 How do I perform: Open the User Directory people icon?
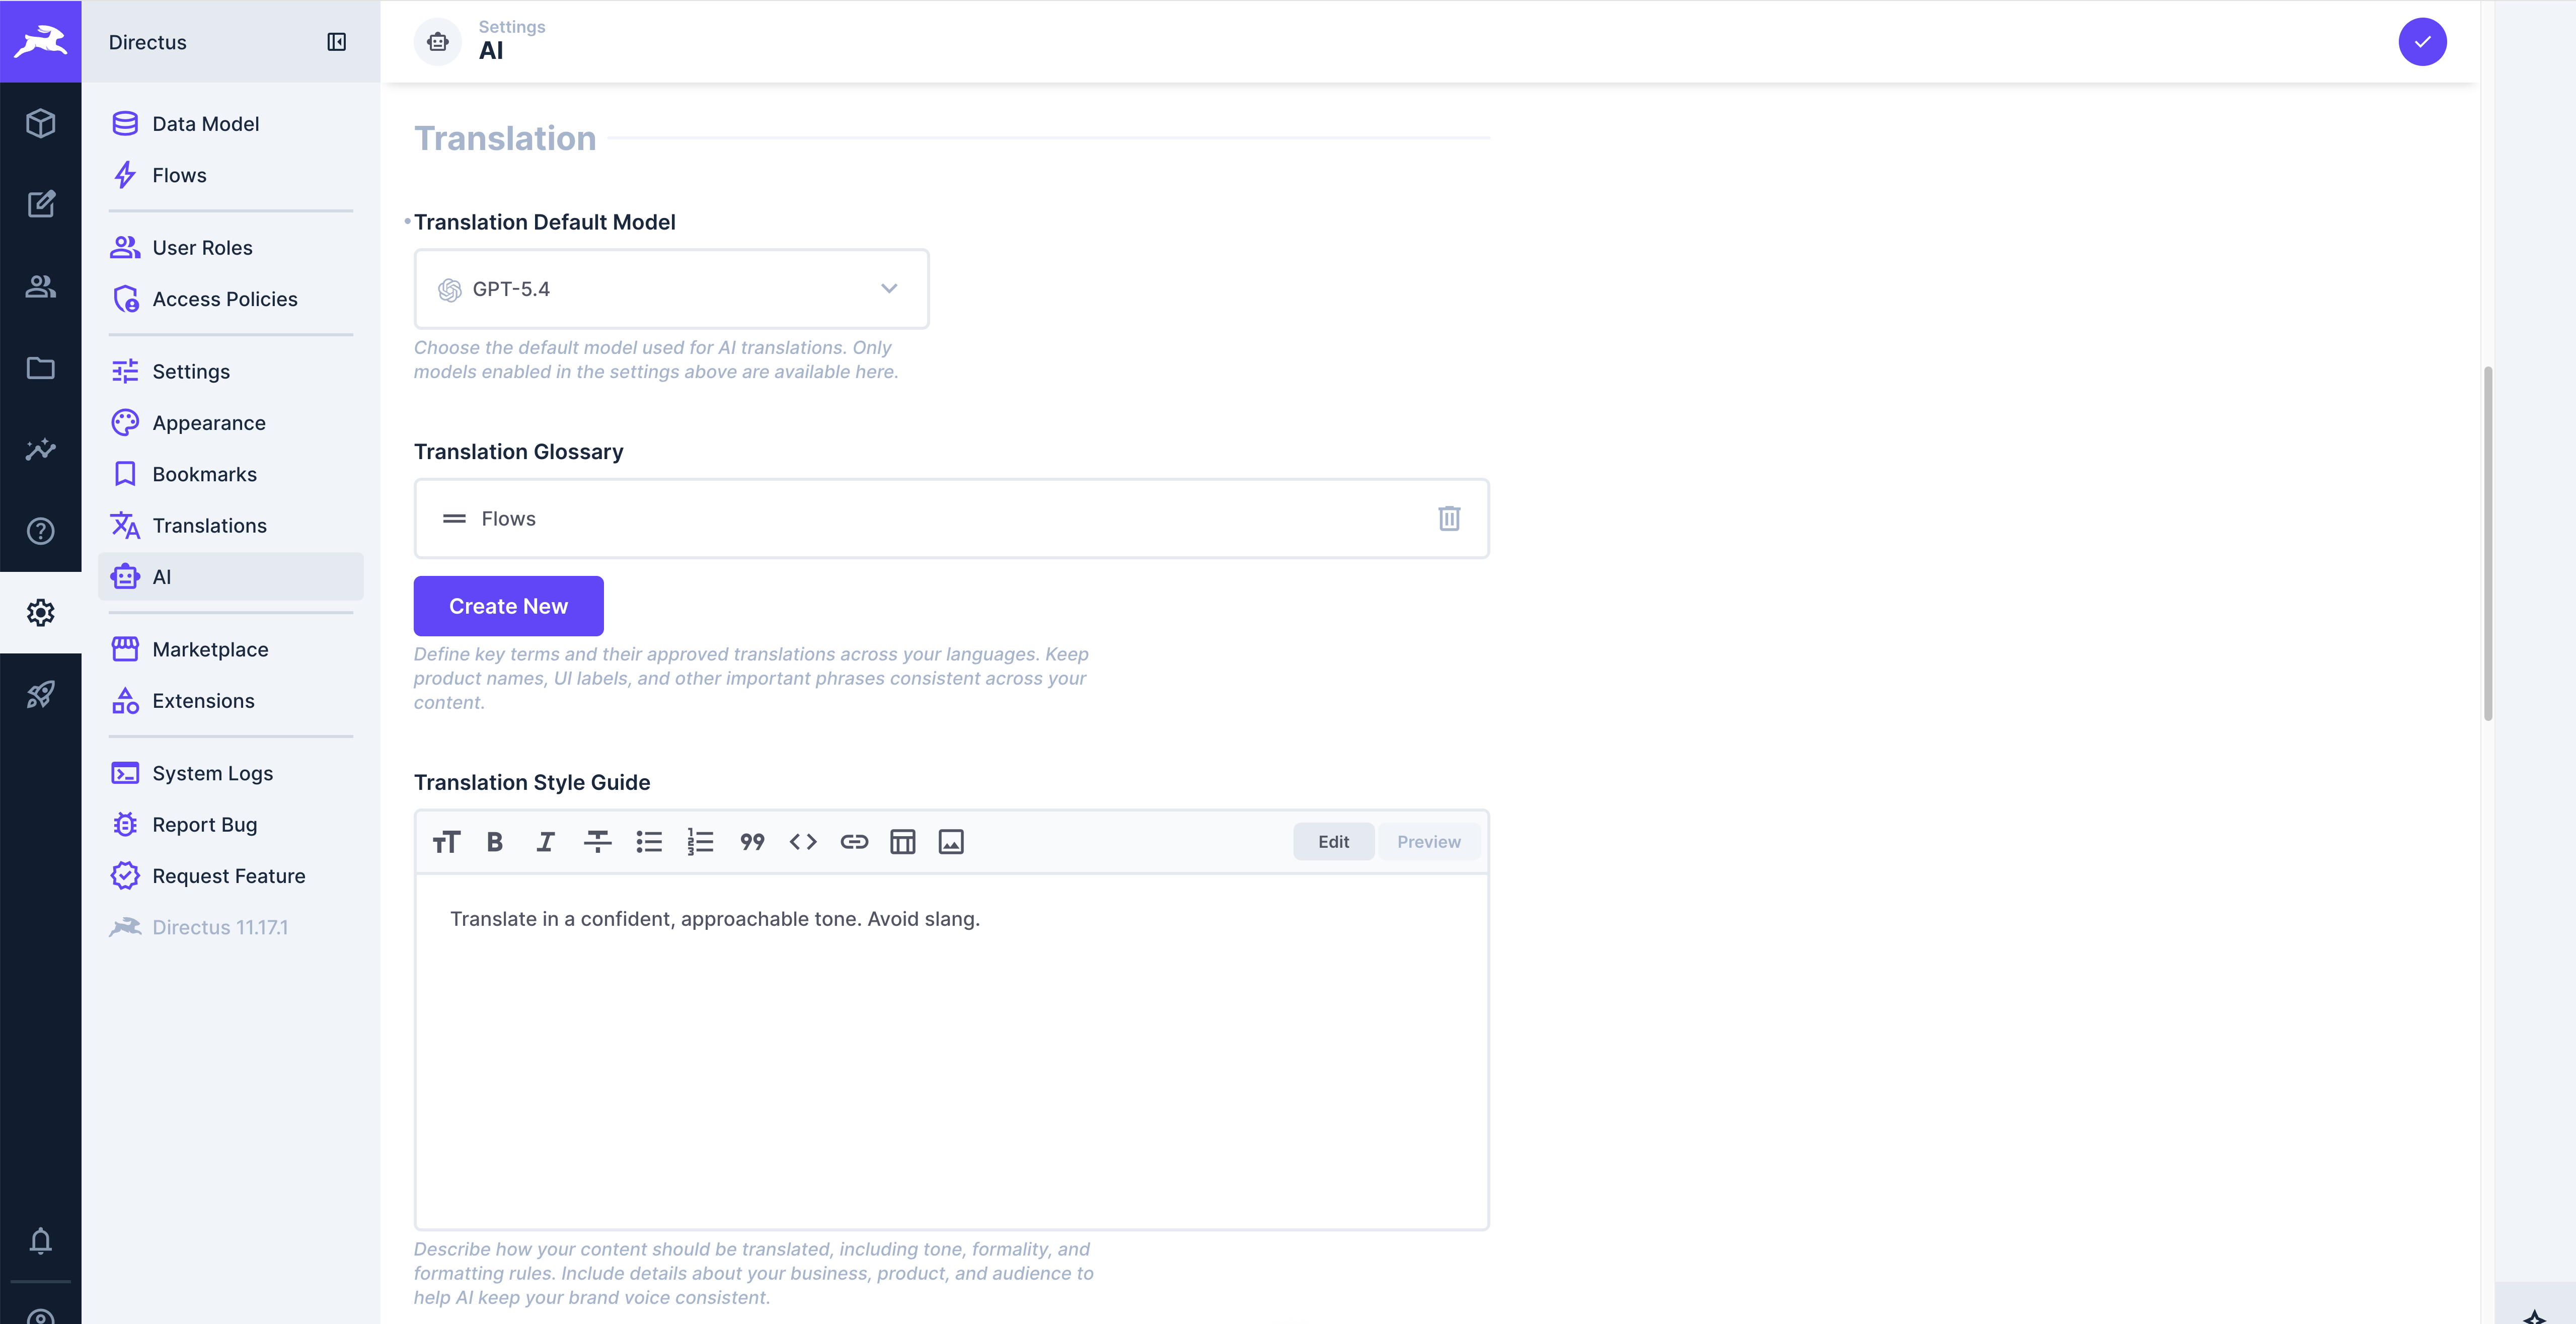(x=40, y=287)
